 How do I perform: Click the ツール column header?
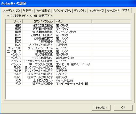coord(14,21)
